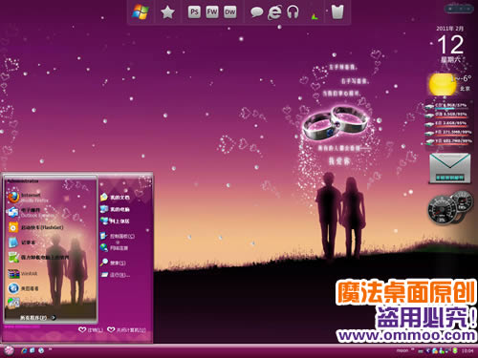Launch FlashGet from start menu
Screen dimensions: 478x358
click(x=35, y=227)
